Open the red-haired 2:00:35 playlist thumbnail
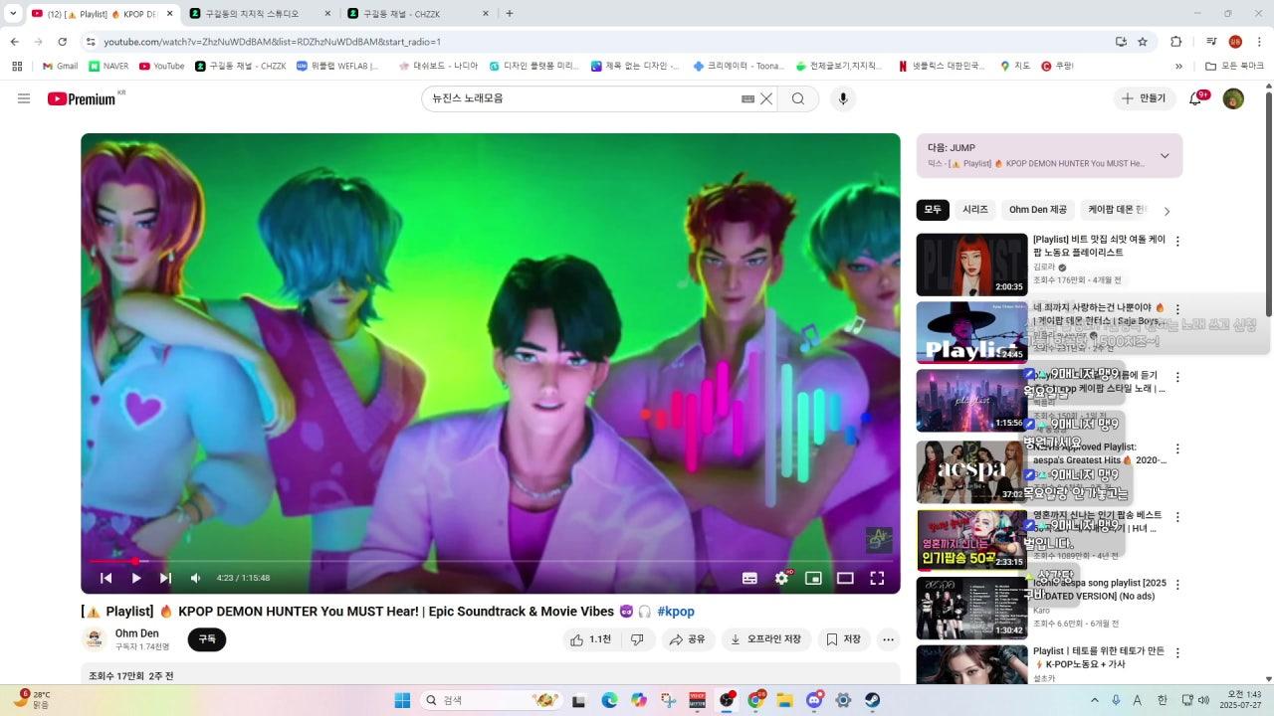 (x=971, y=265)
